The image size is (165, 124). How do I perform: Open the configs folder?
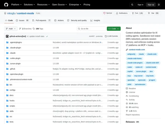coord(12,90)
